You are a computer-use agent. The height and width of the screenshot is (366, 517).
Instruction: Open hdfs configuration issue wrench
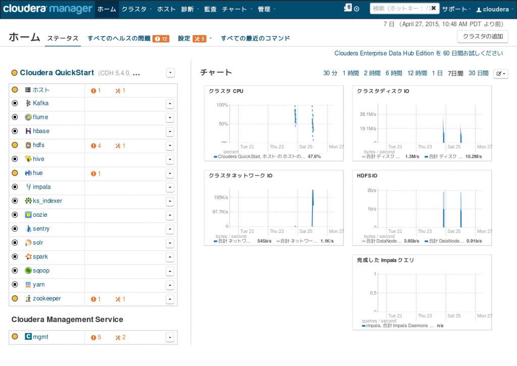pos(120,146)
